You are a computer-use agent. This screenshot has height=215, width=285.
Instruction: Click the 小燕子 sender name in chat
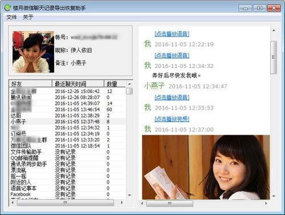(x=154, y=86)
